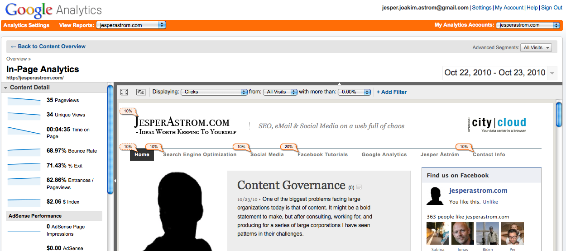The width and height of the screenshot is (566, 251).
Task: Open the Facebook Tutorials nav item
Action: click(x=323, y=154)
